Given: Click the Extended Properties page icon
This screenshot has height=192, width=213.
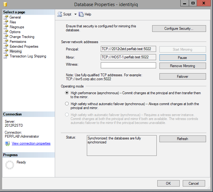Looking at the screenshot, I should [6, 46].
